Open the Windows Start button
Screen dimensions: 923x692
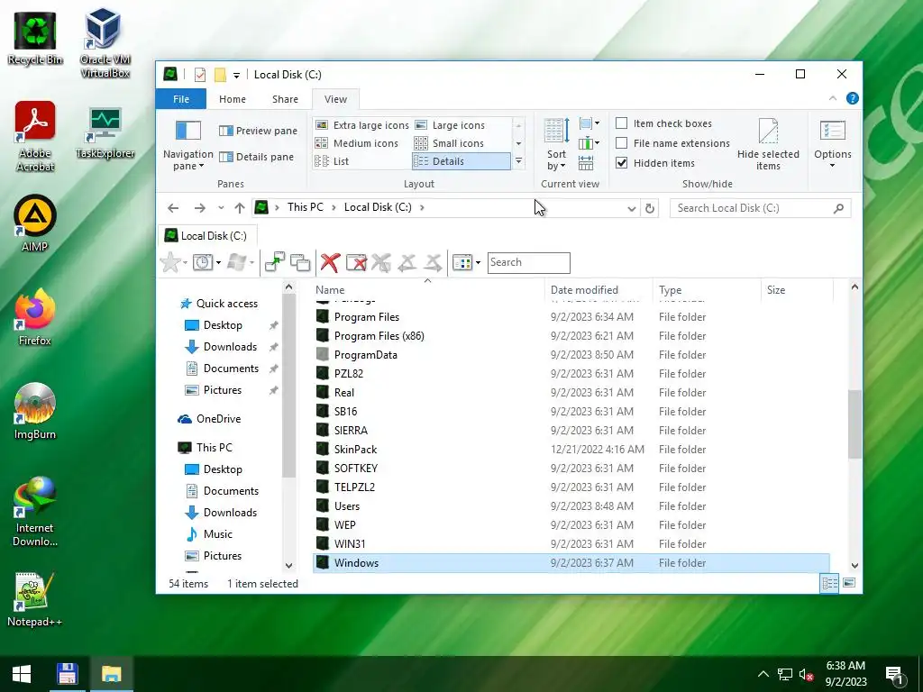click(22, 674)
